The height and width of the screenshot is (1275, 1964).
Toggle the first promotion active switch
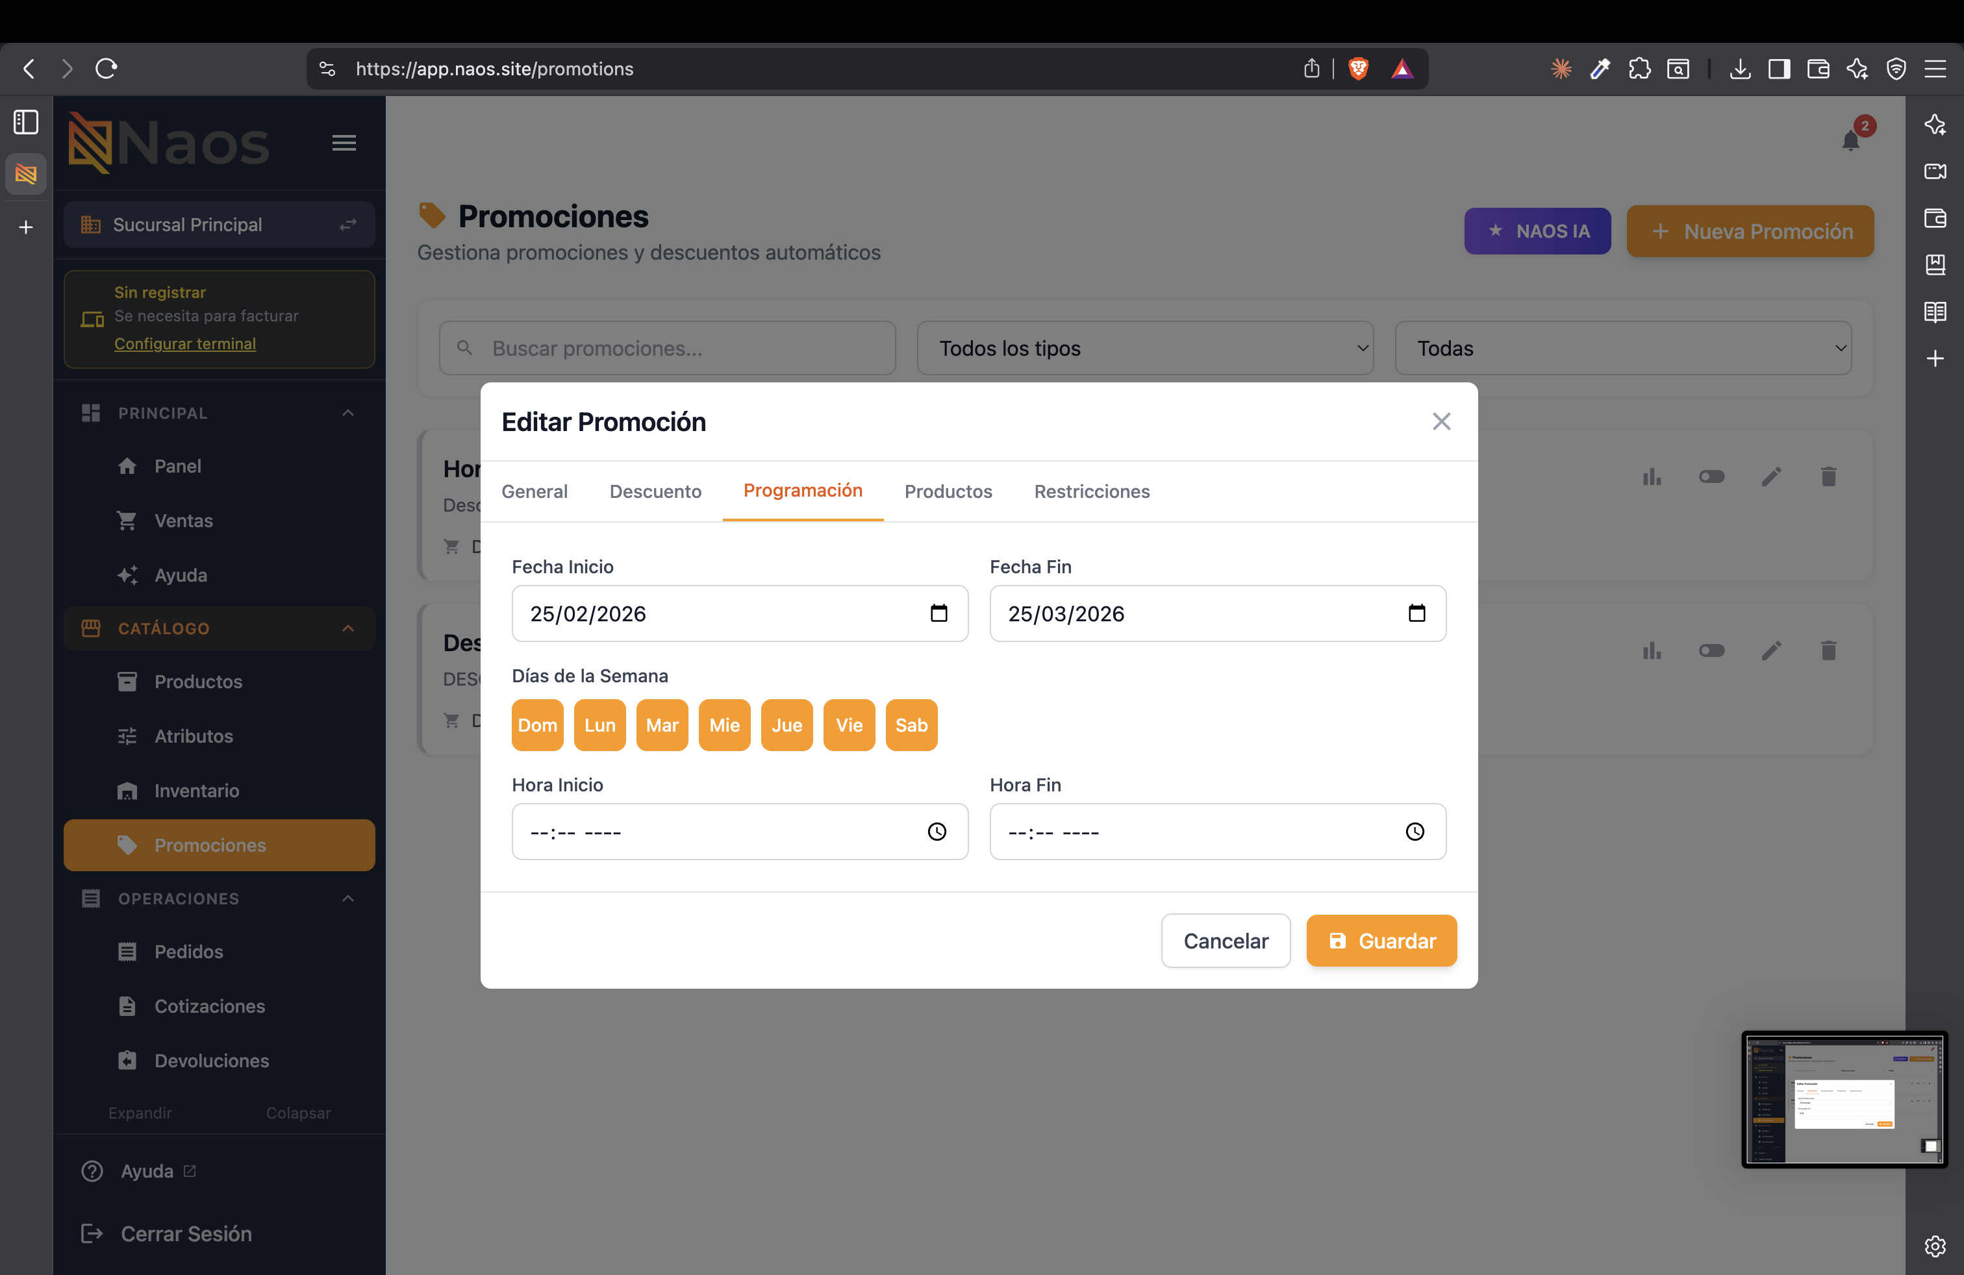1711,477
